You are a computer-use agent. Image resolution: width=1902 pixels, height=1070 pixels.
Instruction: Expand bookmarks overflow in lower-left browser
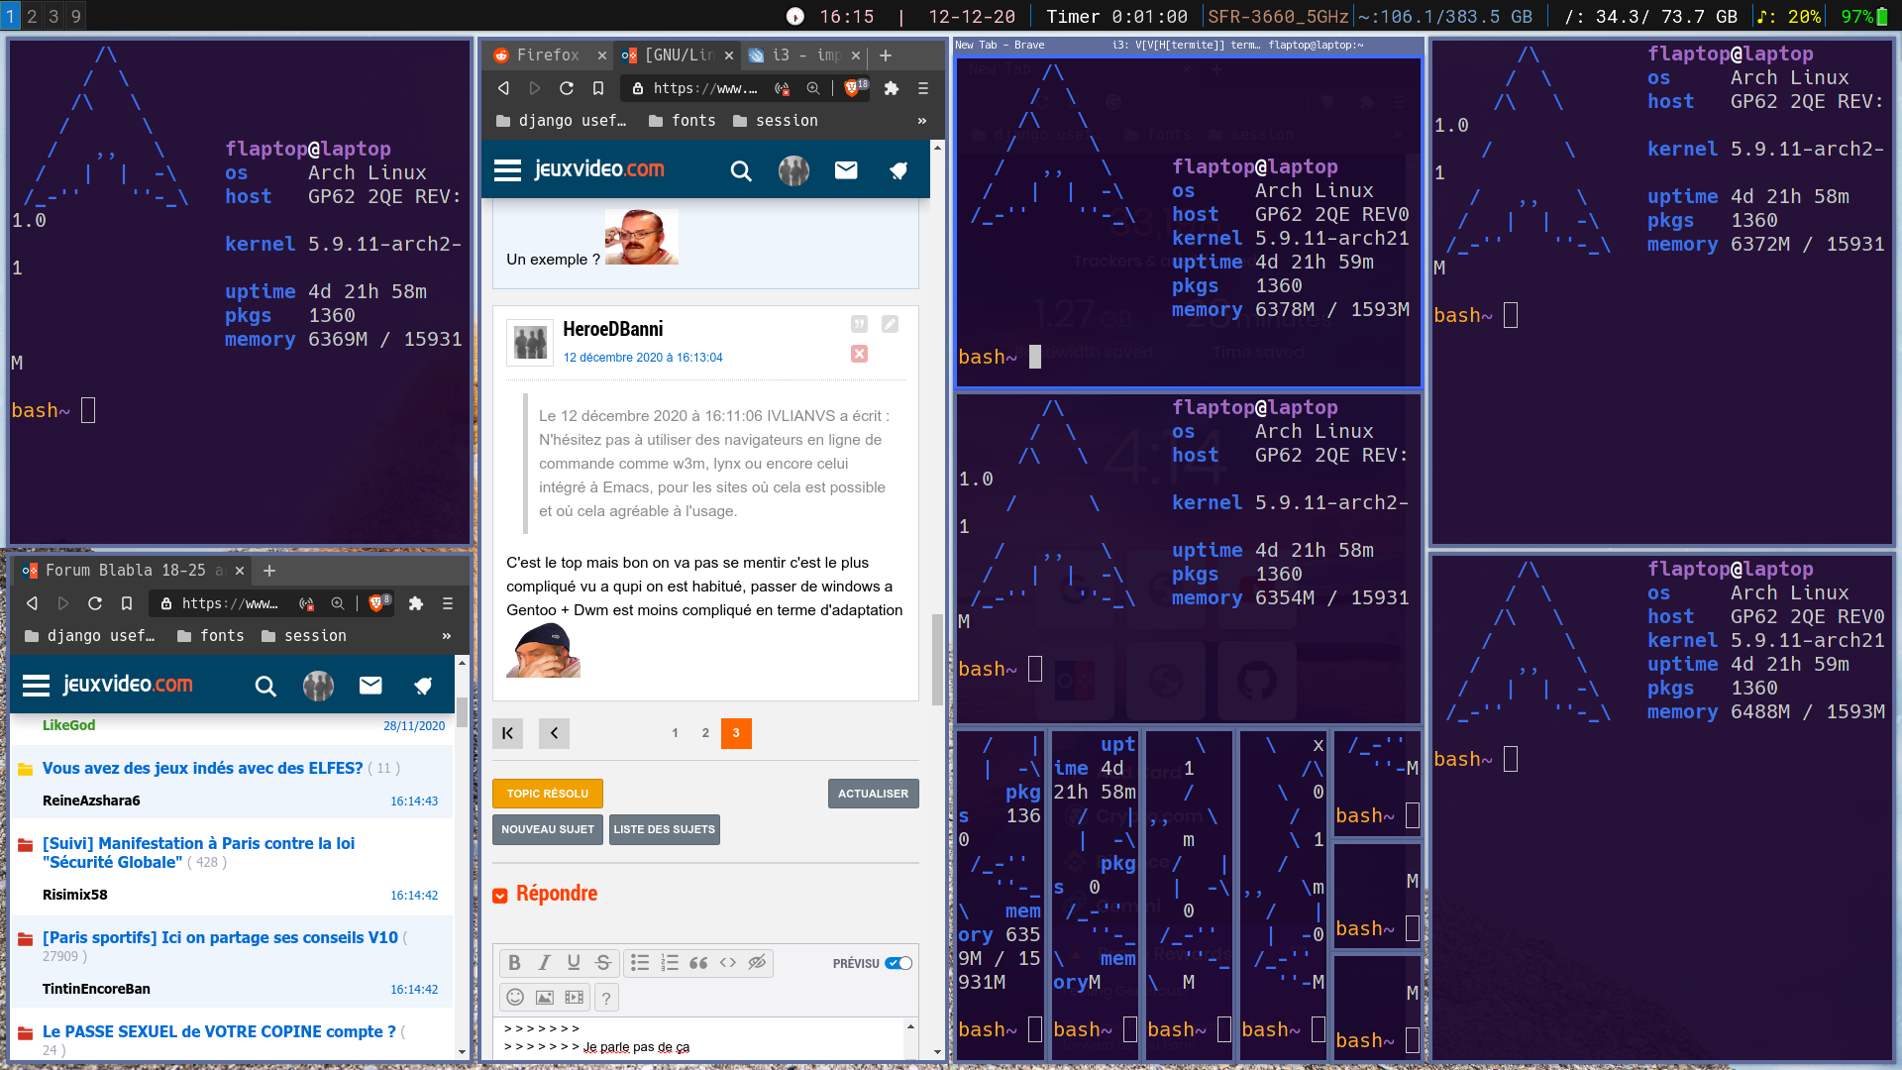(x=446, y=636)
